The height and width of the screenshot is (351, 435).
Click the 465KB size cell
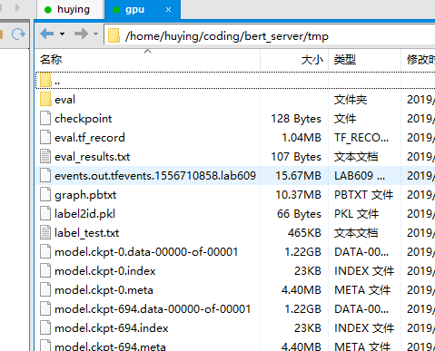pos(304,233)
